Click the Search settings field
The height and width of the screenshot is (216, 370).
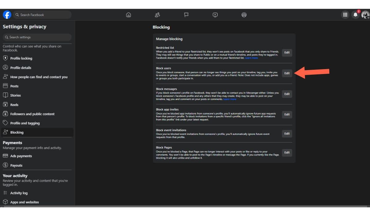click(37, 37)
